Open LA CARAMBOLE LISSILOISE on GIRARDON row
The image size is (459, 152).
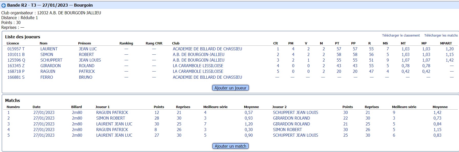pos(198,66)
